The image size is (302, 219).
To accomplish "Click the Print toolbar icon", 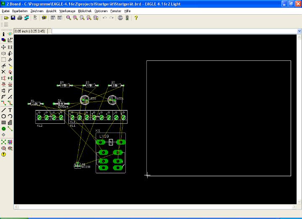I will [20, 18].
